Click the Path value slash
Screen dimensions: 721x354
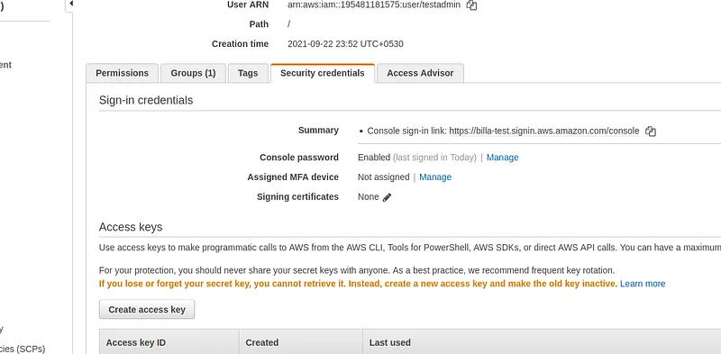click(x=288, y=24)
